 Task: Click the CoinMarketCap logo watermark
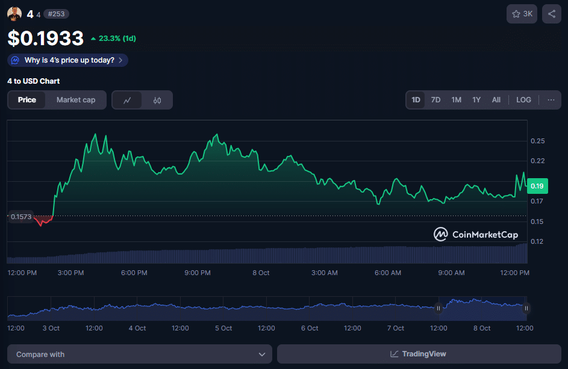coord(476,234)
